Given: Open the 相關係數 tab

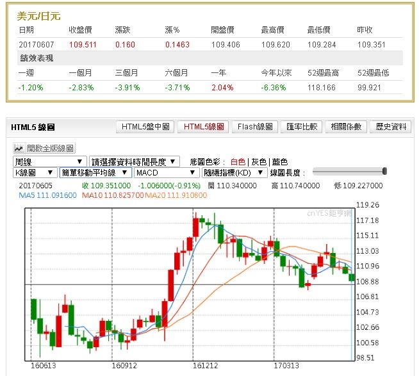Looking at the screenshot, I should 346,127.
